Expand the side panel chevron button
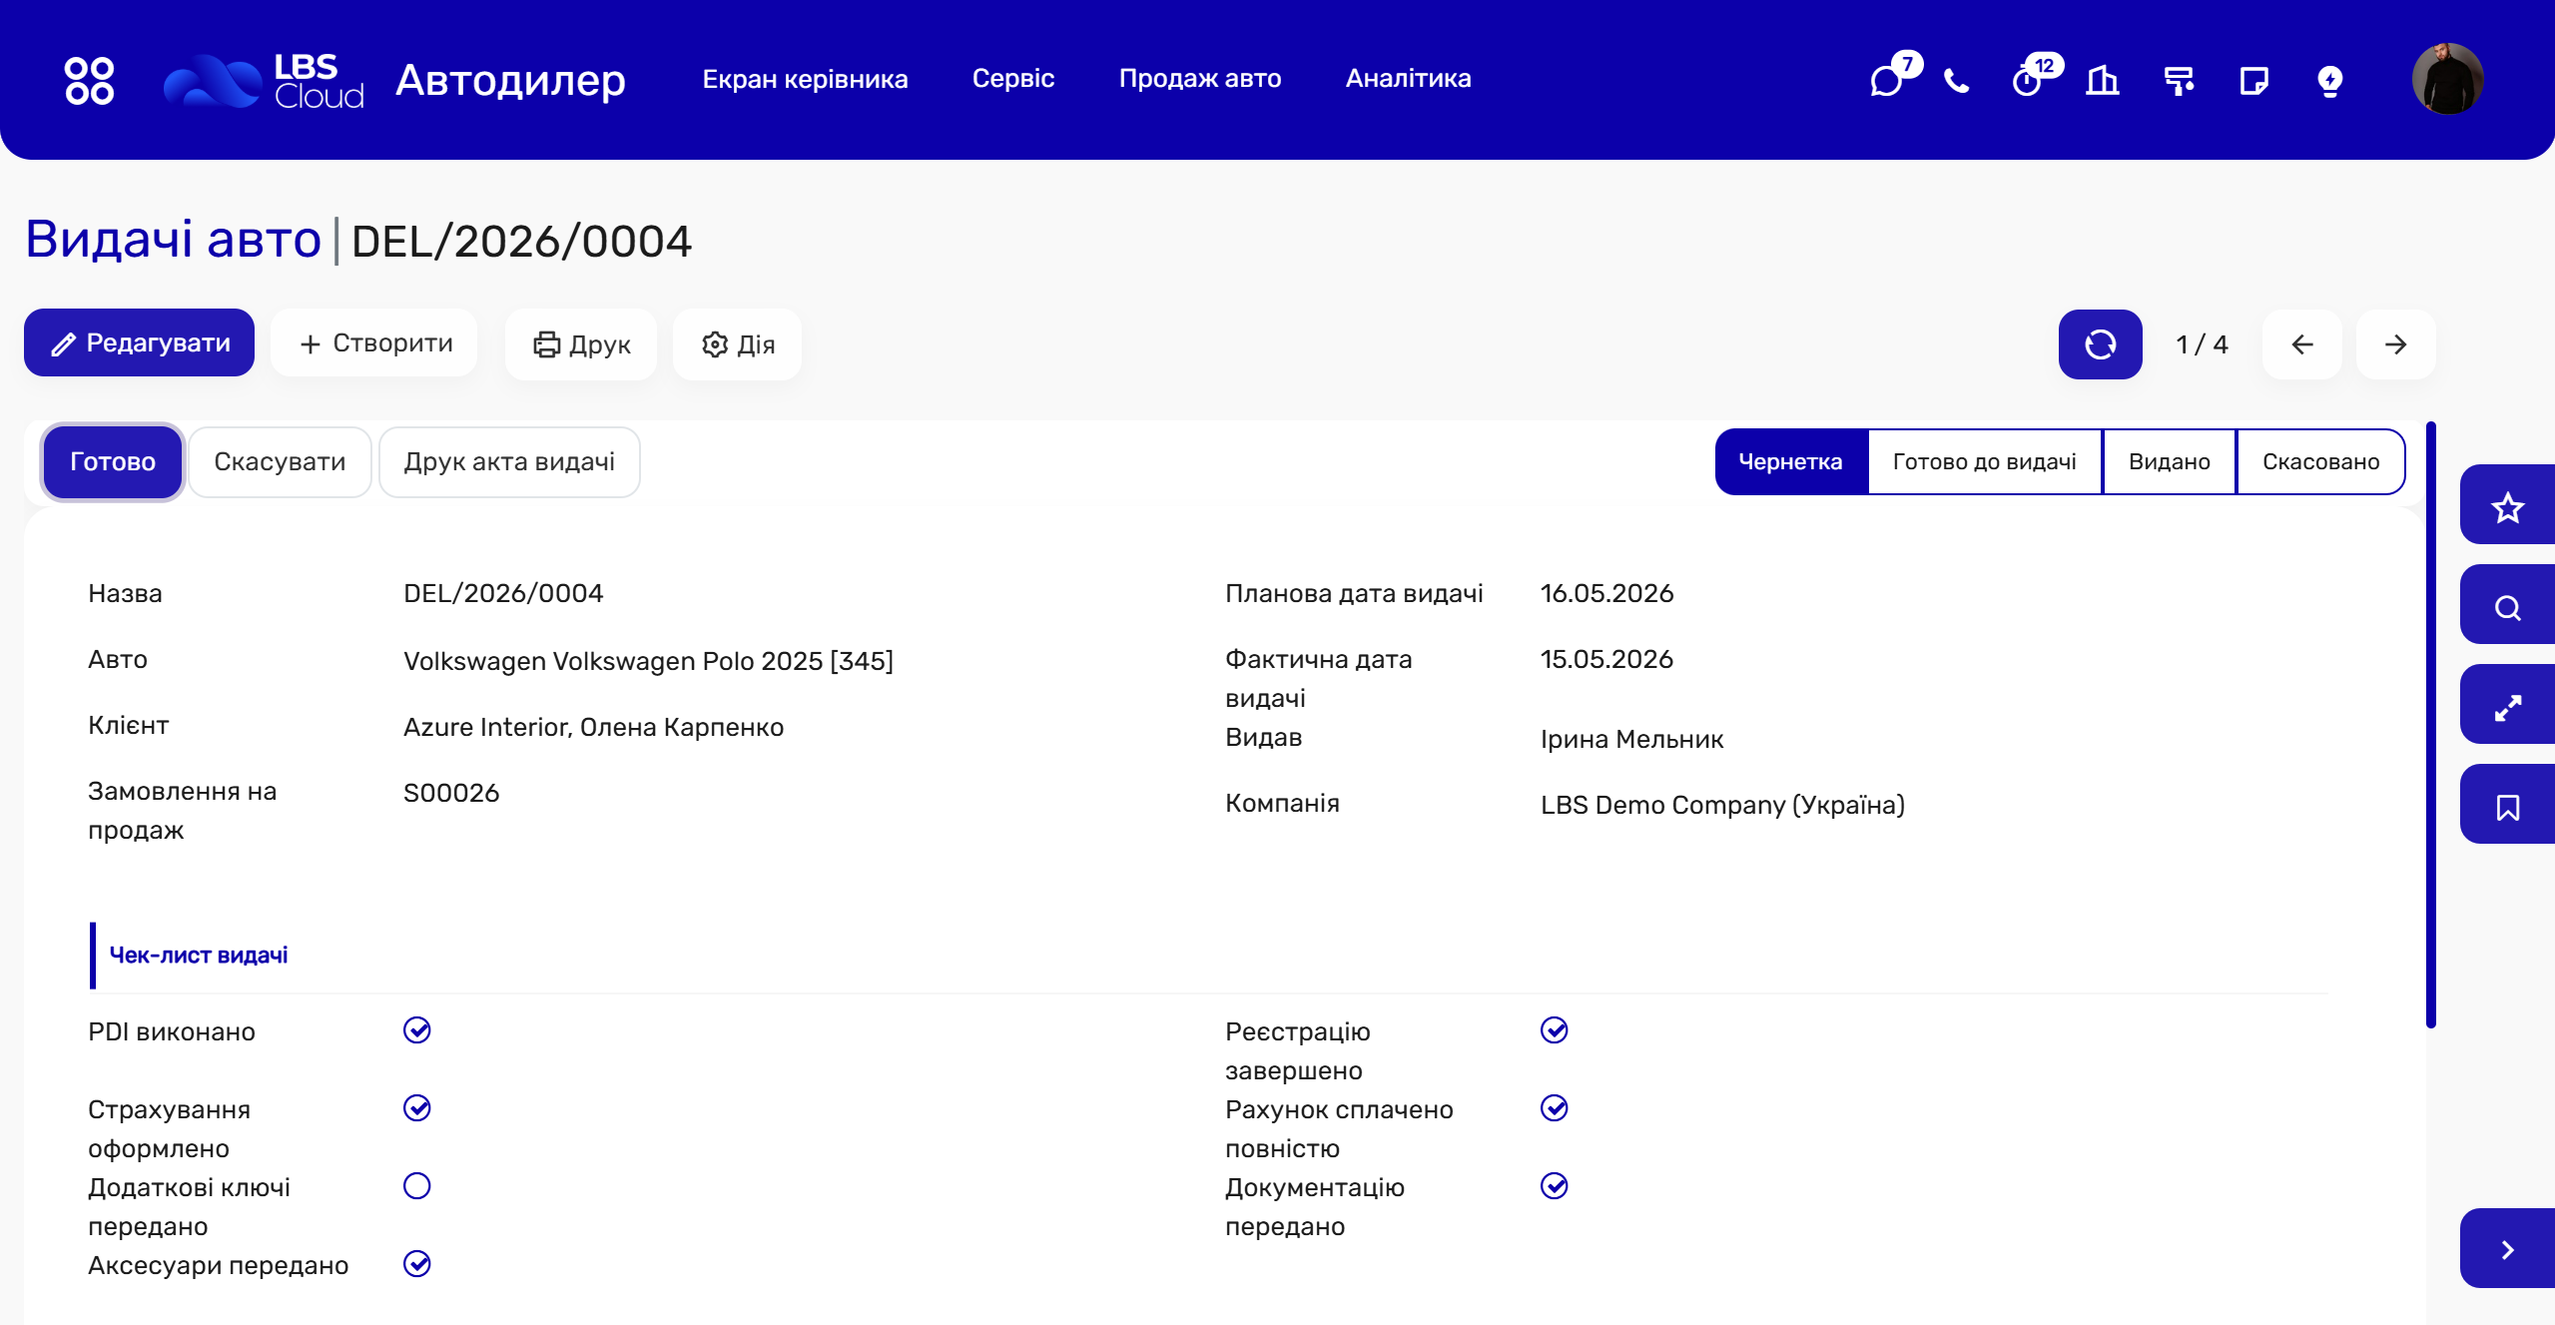Image resolution: width=2555 pixels, height=1325 pixels. click(2507, 1249)
